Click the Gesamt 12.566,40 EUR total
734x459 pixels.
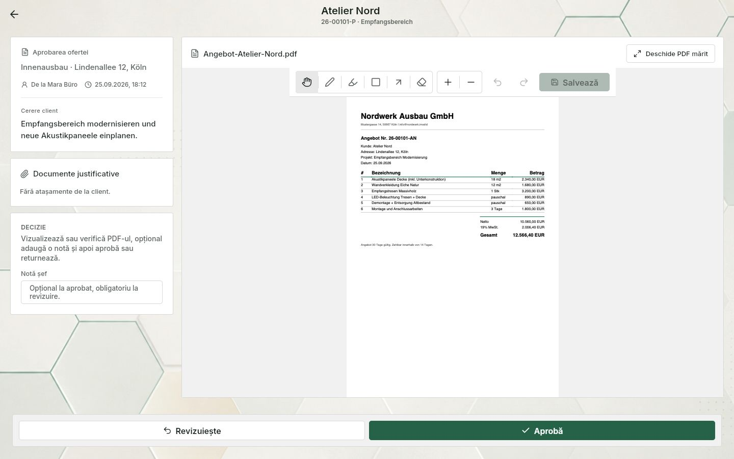click(512, 235)
